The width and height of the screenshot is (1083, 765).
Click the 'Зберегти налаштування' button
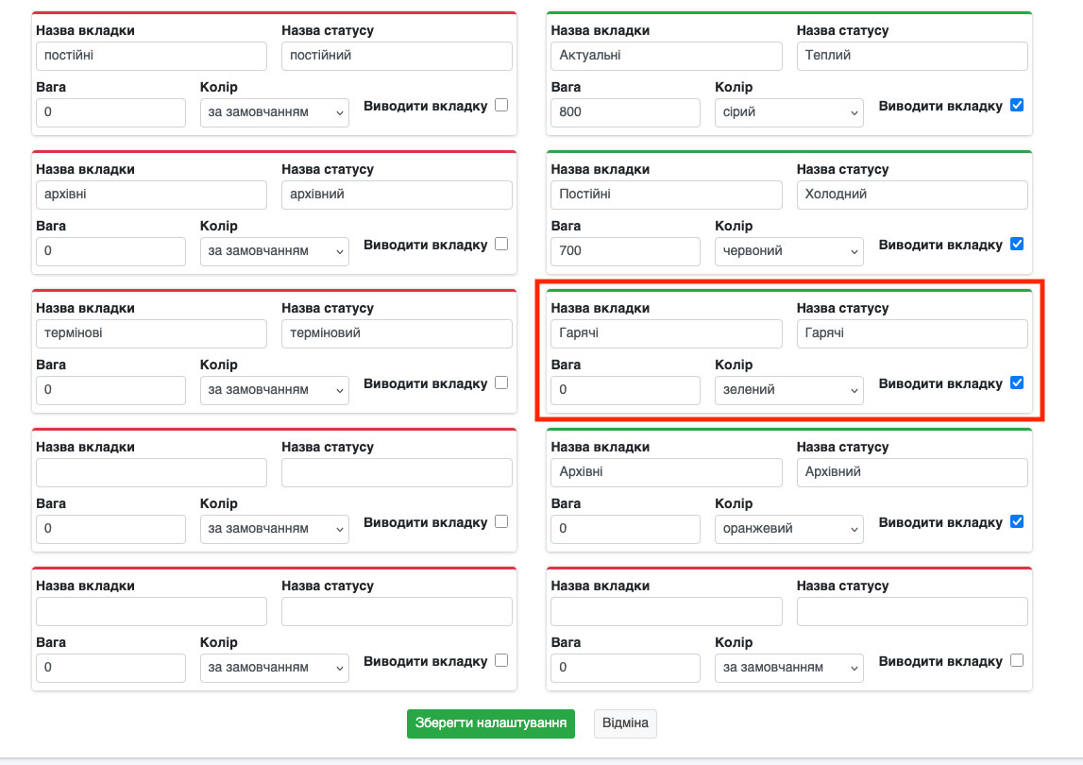click(x=490, y=724)
